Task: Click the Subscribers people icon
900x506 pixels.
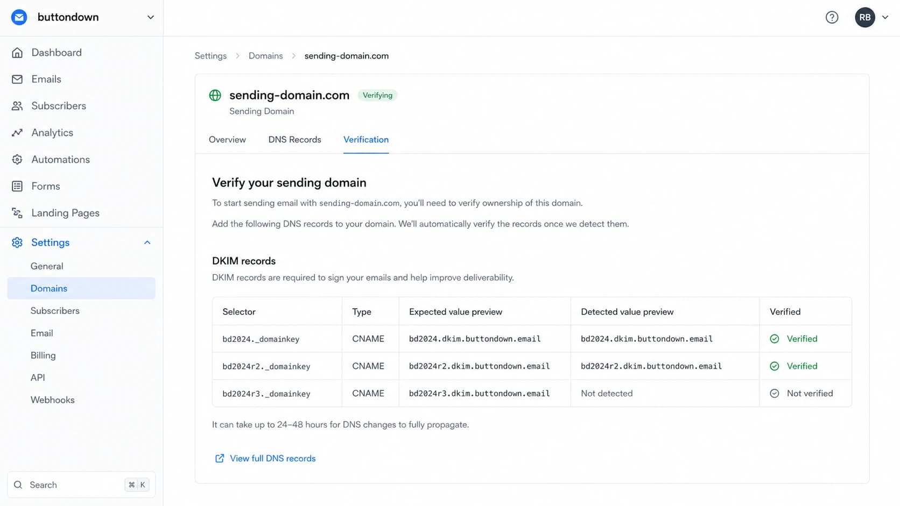Action: click(x=17, y=106)
